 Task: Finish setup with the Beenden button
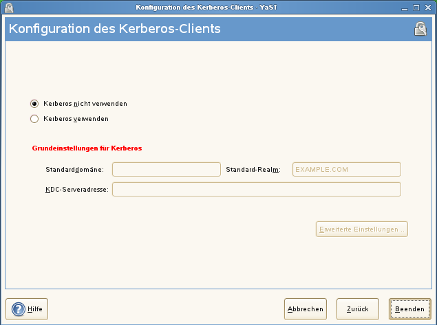(x=409, y=309)
